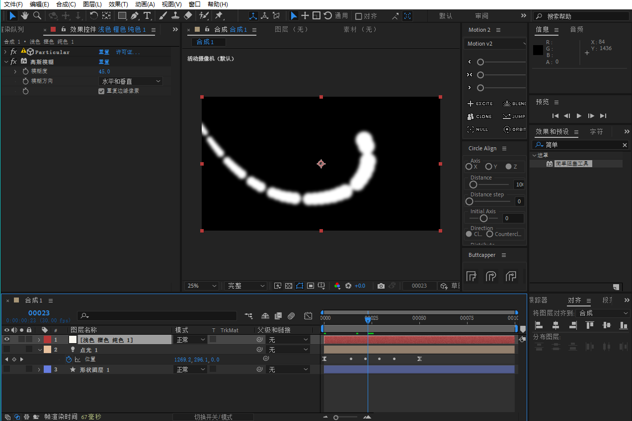
Task: Enable the 对齐 snapping checkbox
Action: tap(359, 16)
